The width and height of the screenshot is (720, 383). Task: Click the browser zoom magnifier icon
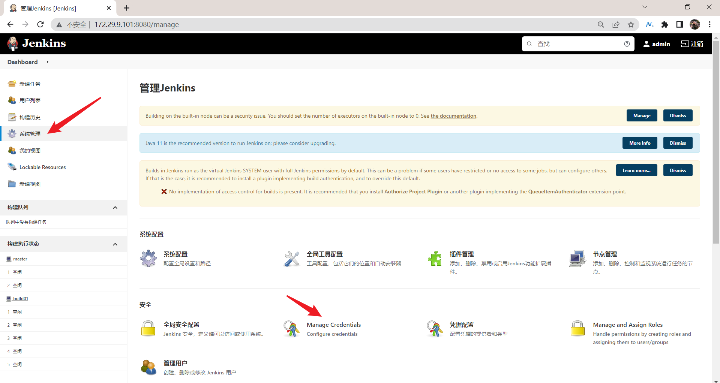(x=601, y=24)
